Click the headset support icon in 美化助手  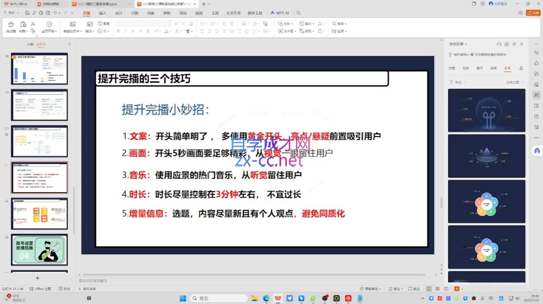pyautogui.click(x=499, y=44)
